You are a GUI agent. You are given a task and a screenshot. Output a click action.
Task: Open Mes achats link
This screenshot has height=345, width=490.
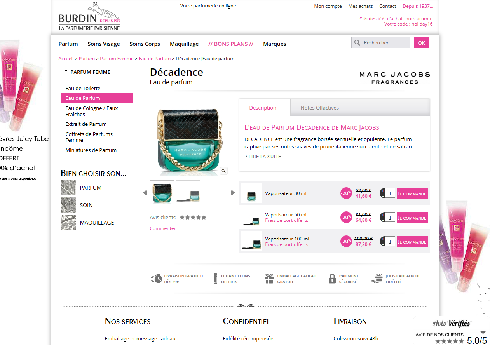pos(361,6)
